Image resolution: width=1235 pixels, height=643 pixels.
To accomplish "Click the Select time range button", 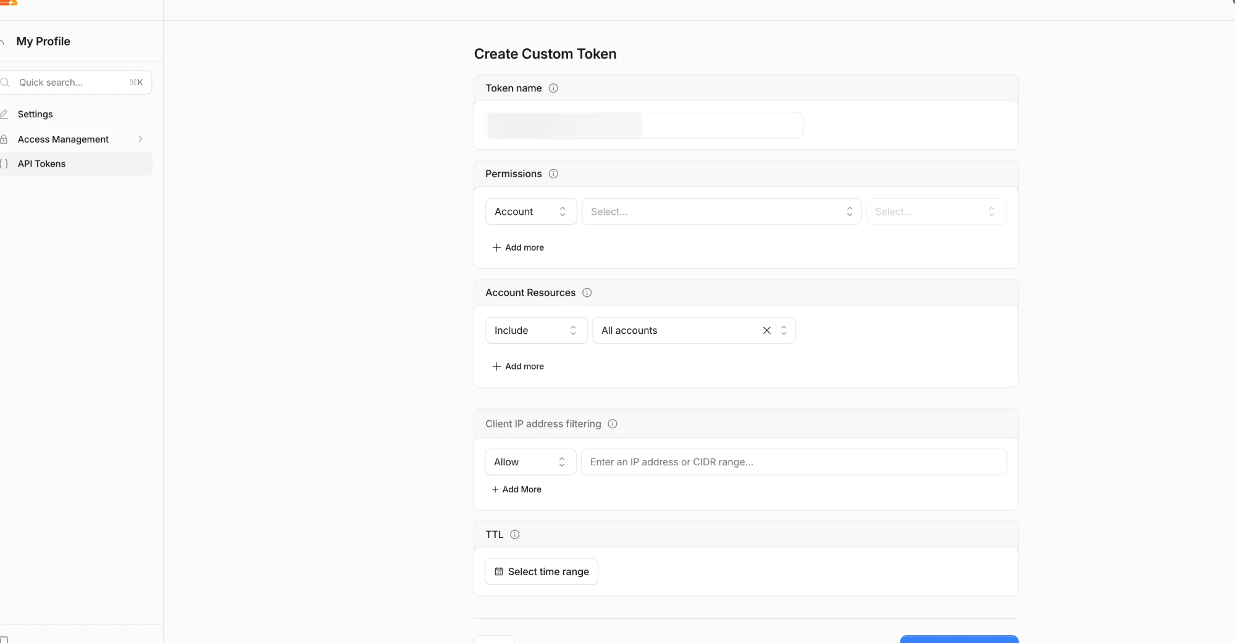I will click(542, 572).
